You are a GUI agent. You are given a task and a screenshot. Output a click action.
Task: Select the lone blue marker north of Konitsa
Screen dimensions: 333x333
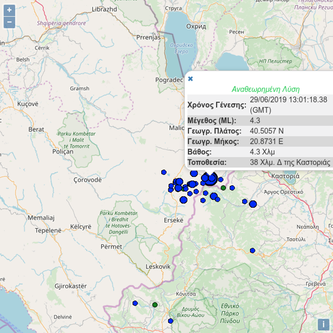click(x=252, y=250)
